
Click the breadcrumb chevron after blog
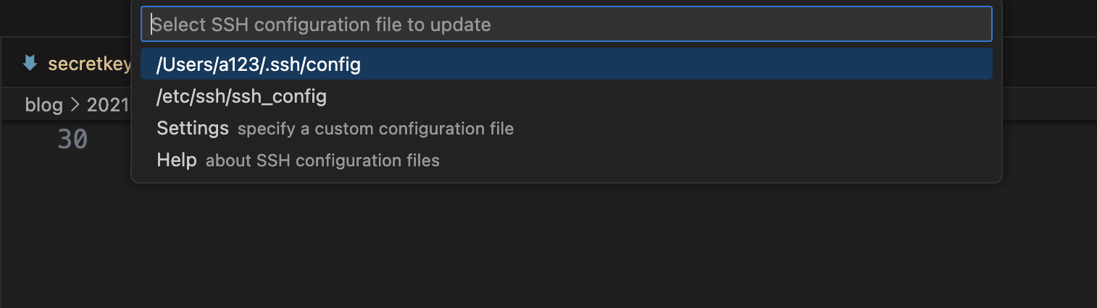(x=75, y=105)
